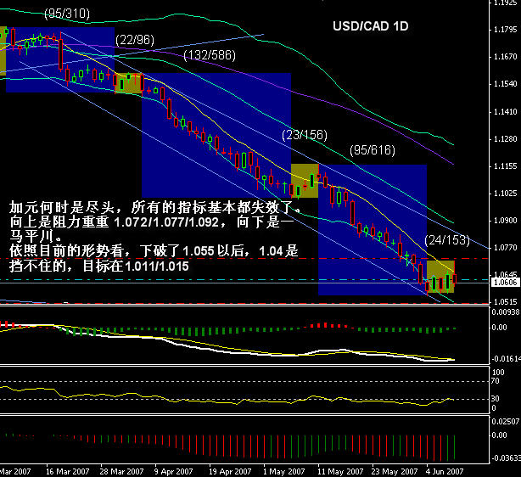Click the 11 May 2007 date label
This screenshot has height=477, width=521.
coord(340,472)
